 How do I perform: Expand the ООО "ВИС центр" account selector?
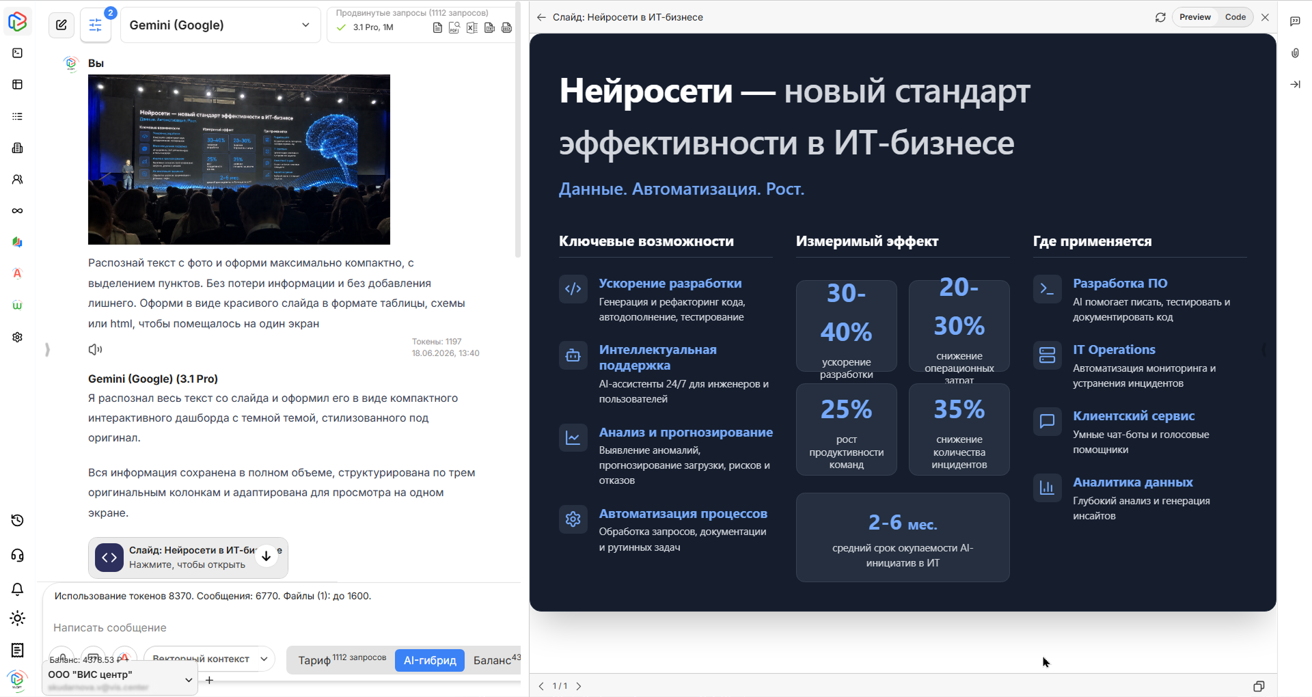coord(120,679)
